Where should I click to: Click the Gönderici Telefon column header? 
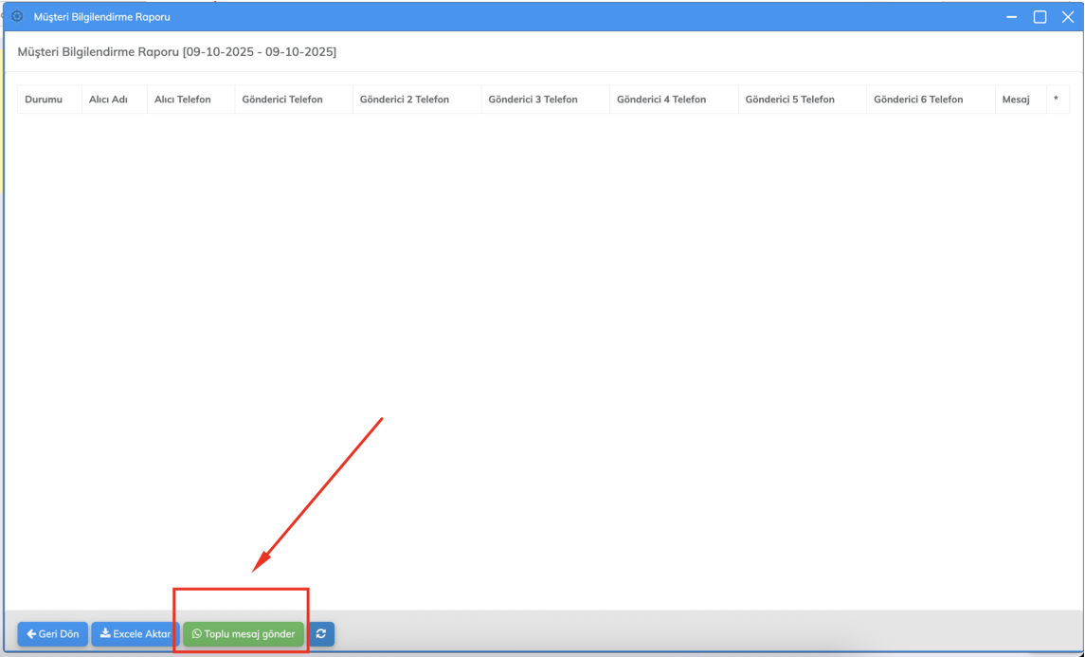click(282, 100)
